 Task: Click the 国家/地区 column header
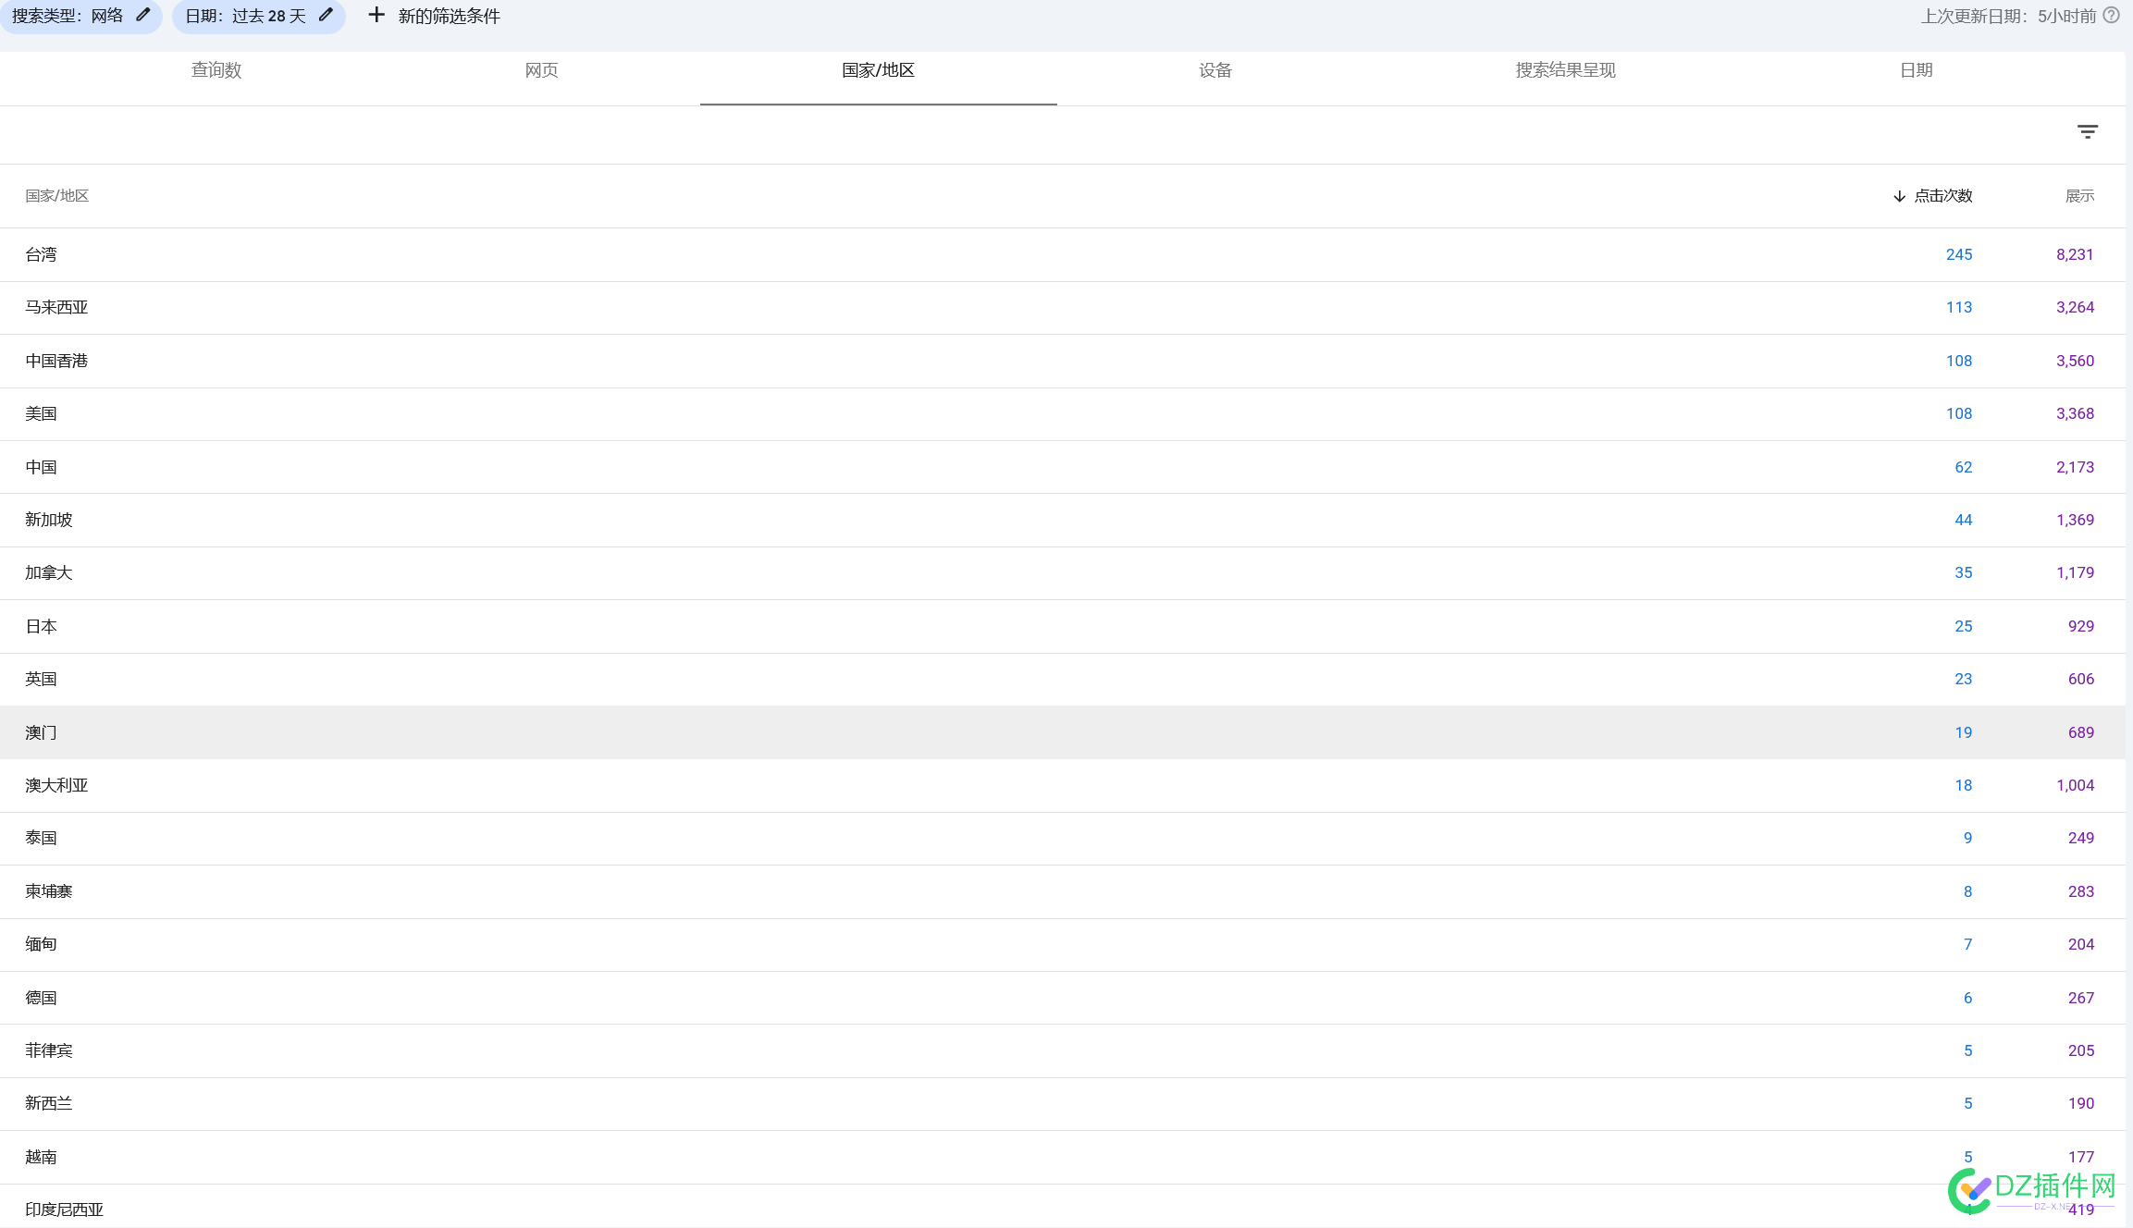56,196
